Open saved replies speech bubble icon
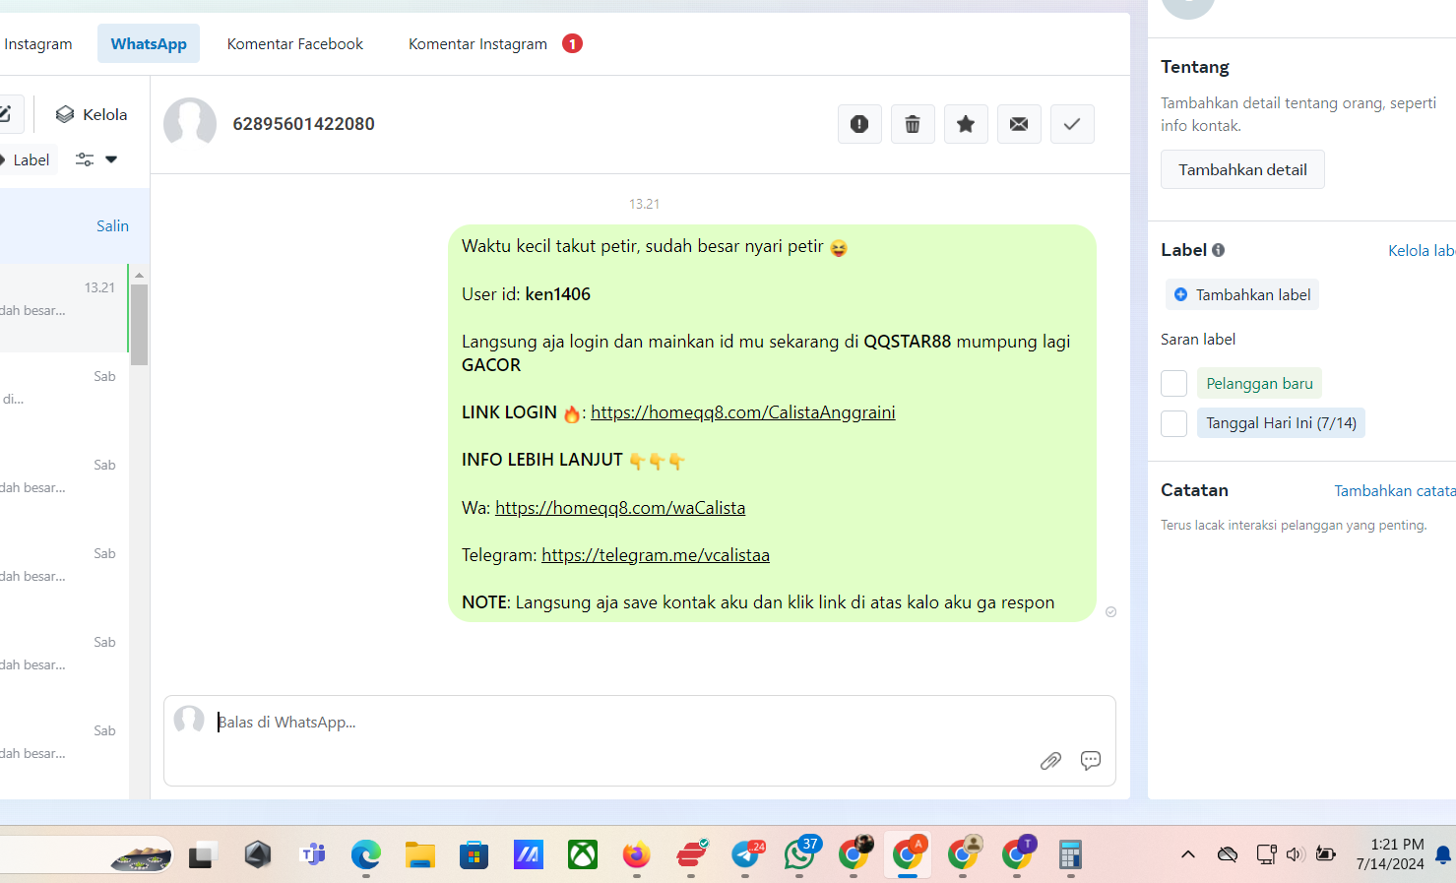The width and height of the screenshot is (1456, 883). (x=1091, y=761)
